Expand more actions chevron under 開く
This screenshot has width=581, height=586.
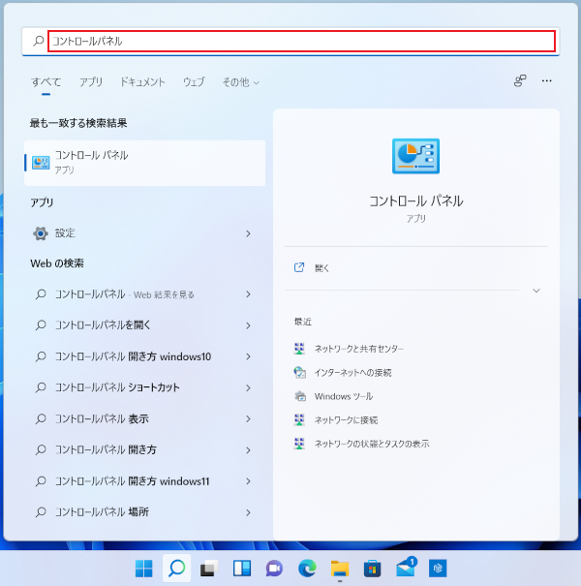(536, 291)
